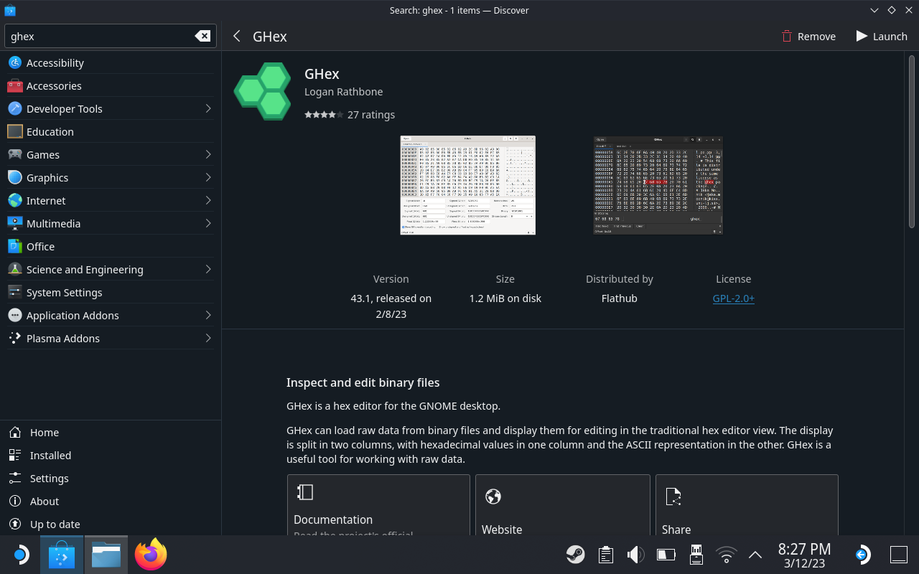This screenshot has height=574, width=919.
Task: Click the GHex green hexagon app icon
Action: coord(263,92)
